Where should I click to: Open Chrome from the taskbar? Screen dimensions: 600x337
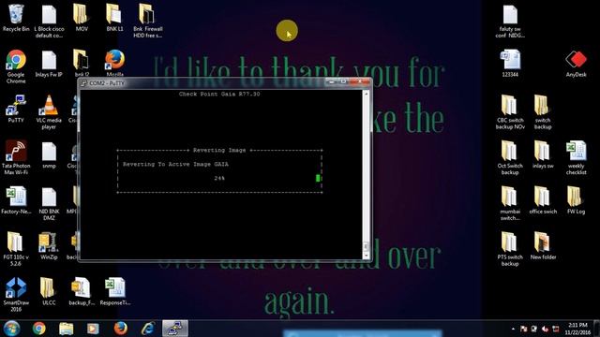tap(38, 329)
